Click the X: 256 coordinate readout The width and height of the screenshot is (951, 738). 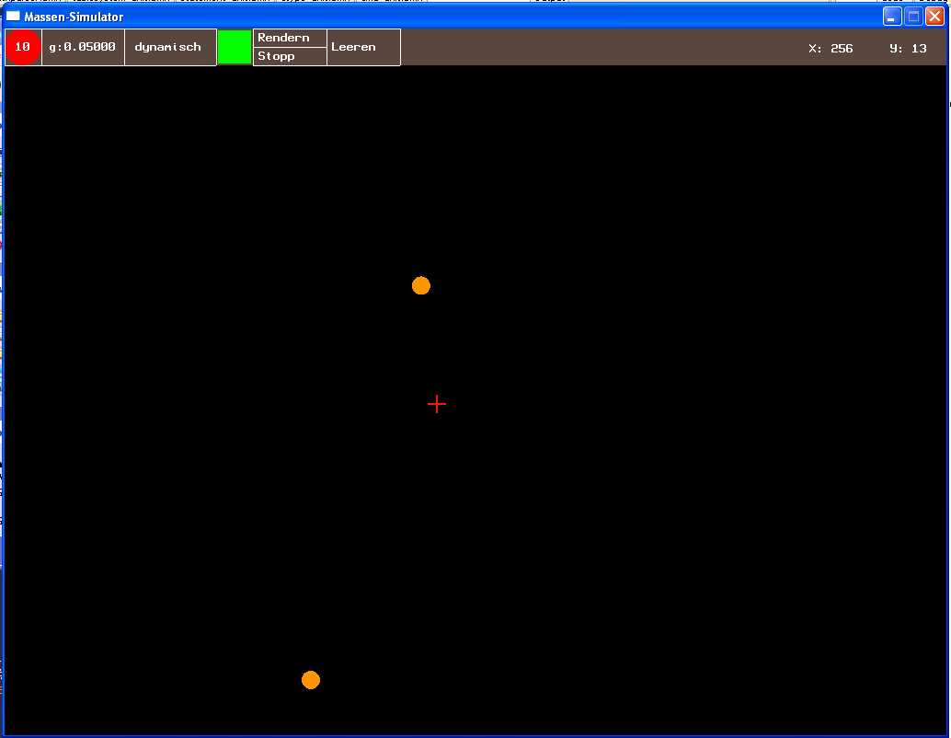(831, 49)
